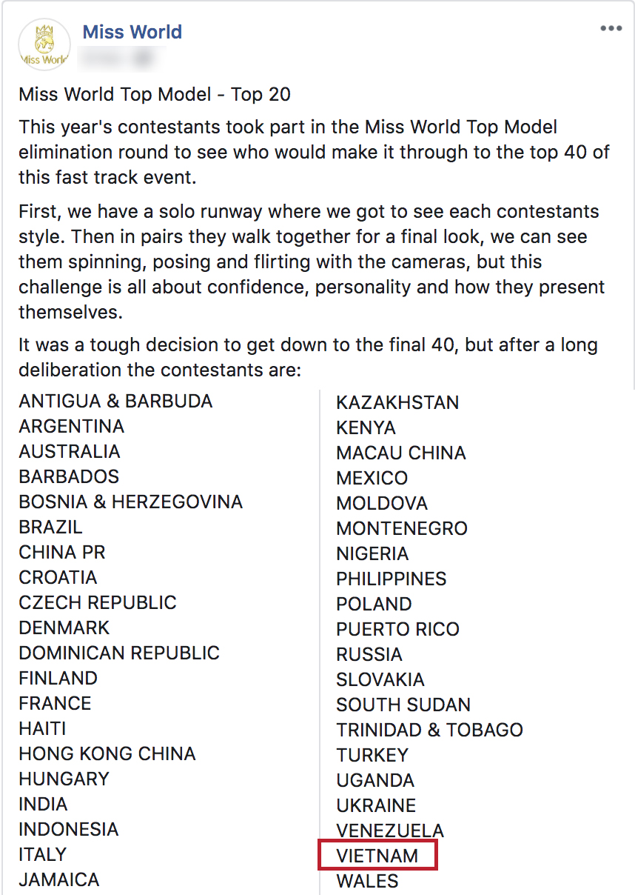Click on KAZAKHSTAN in the right column

coord(397,403)
